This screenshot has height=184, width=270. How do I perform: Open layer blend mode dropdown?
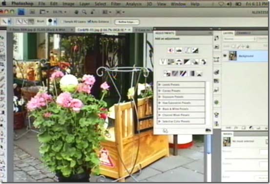(x=240, y=39)
